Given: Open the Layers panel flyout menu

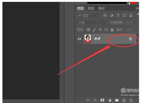Looking at the screenshot, I should 137,8.
